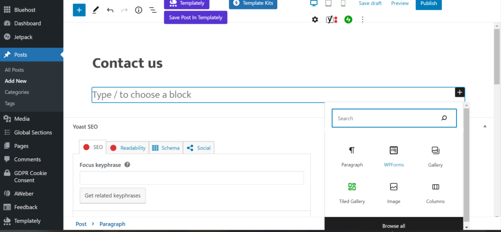The image size is (501, 232).
Task: Open the Jetpack green icon panel
Action: coord(348,20)
